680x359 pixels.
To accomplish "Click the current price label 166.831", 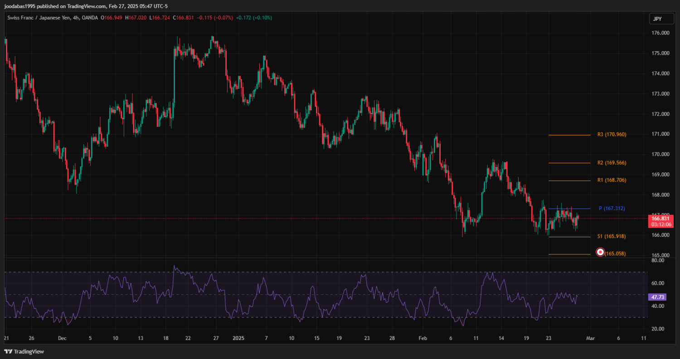I will click(661, 218).
